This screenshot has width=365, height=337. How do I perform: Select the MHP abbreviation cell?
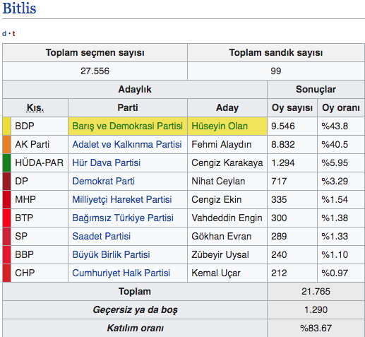pyautogui.click(x=40, y=199)
